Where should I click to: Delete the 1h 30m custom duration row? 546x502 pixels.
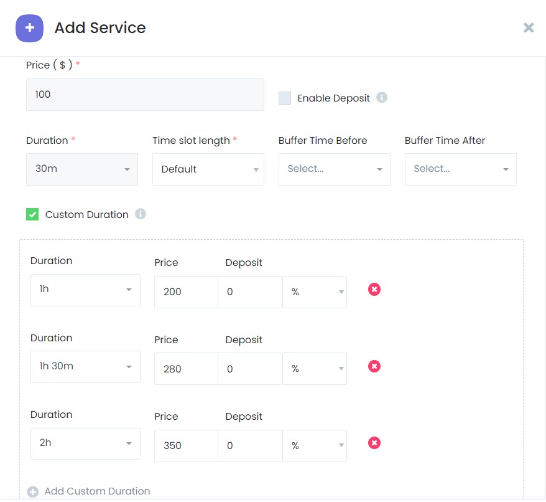click(x=374, y=366)
